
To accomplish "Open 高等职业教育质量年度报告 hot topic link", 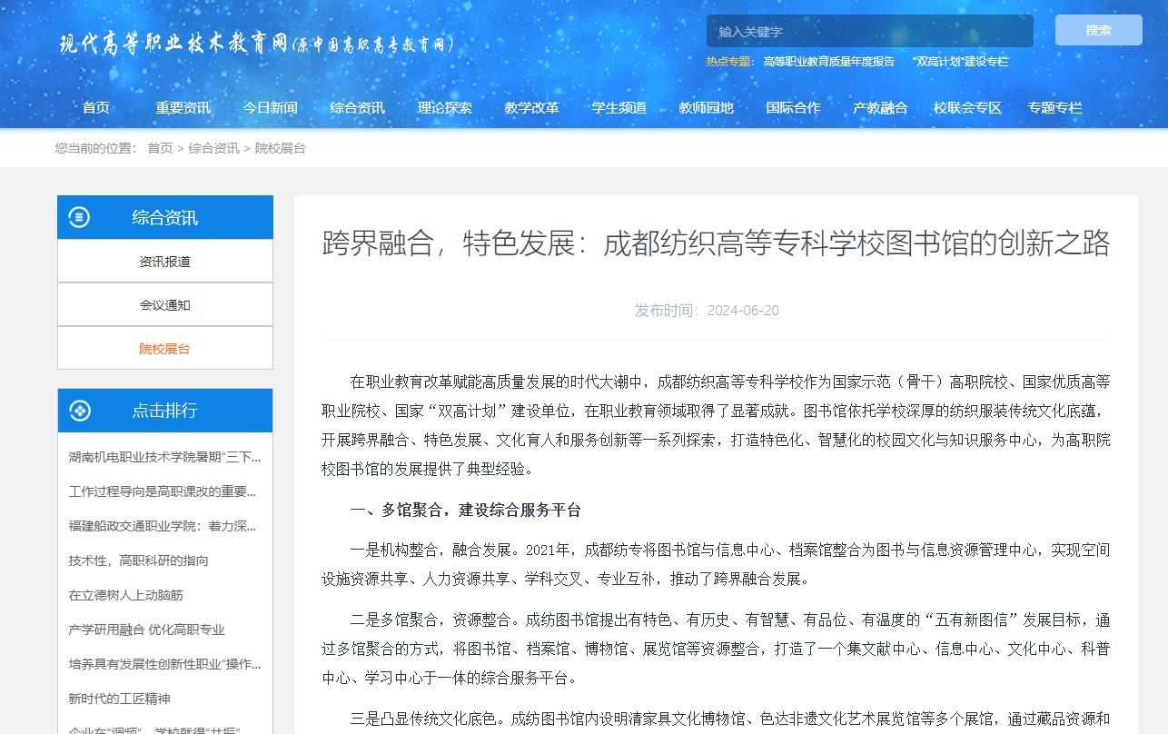I will (x=828, y=62).
